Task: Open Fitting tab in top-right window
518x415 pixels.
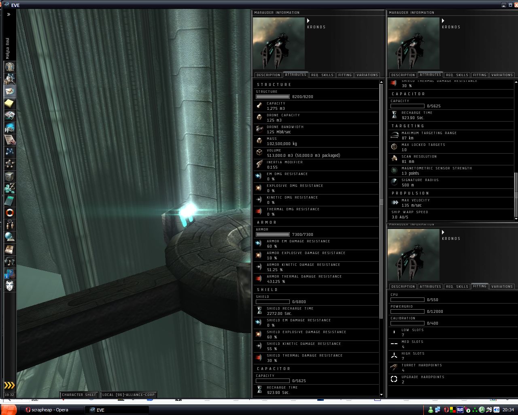Action: coord(480,75)
